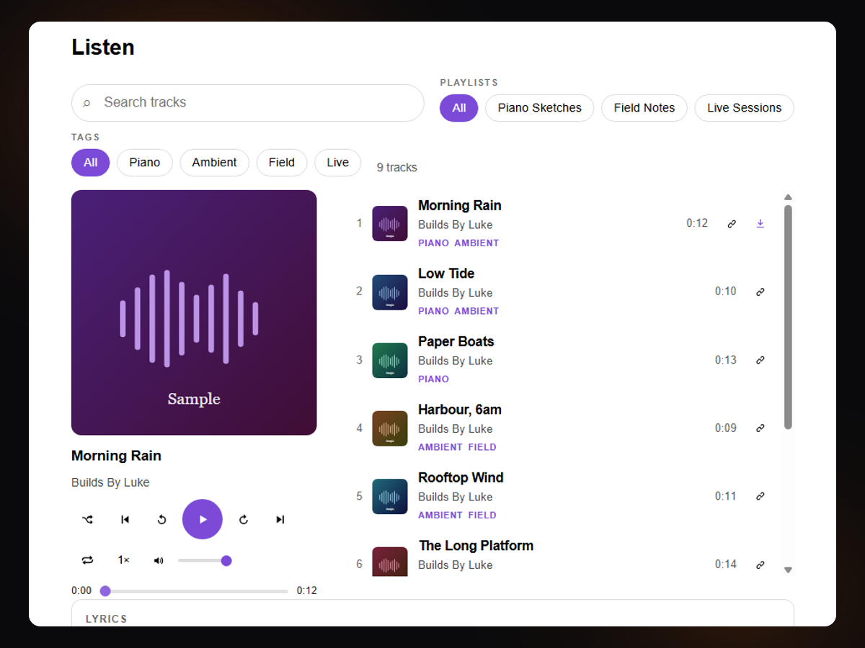Start playback with the purple play button
Screen dimensions: 865x648
coord(203,519)
